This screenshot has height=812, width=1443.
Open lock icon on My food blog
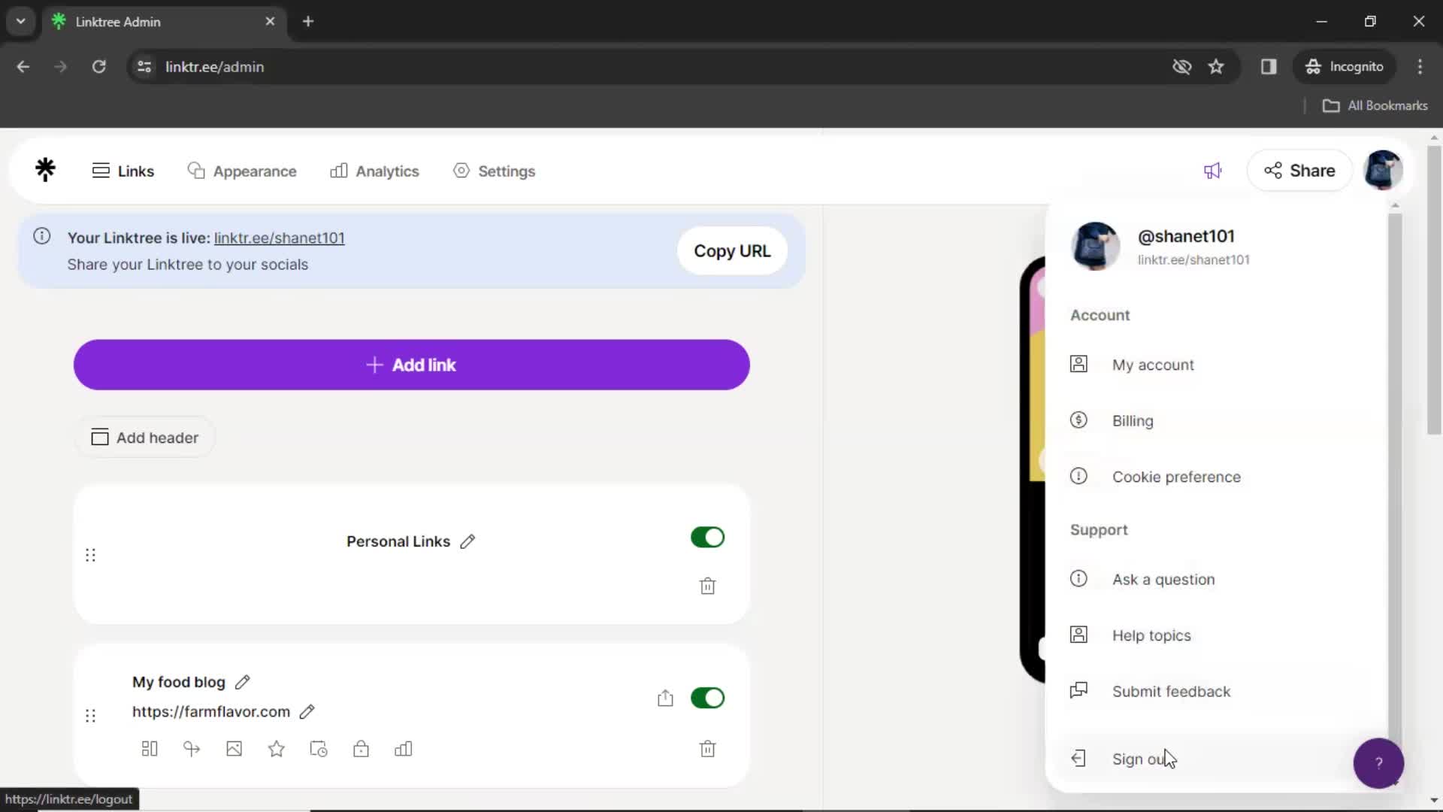click(x=361, y=749)
